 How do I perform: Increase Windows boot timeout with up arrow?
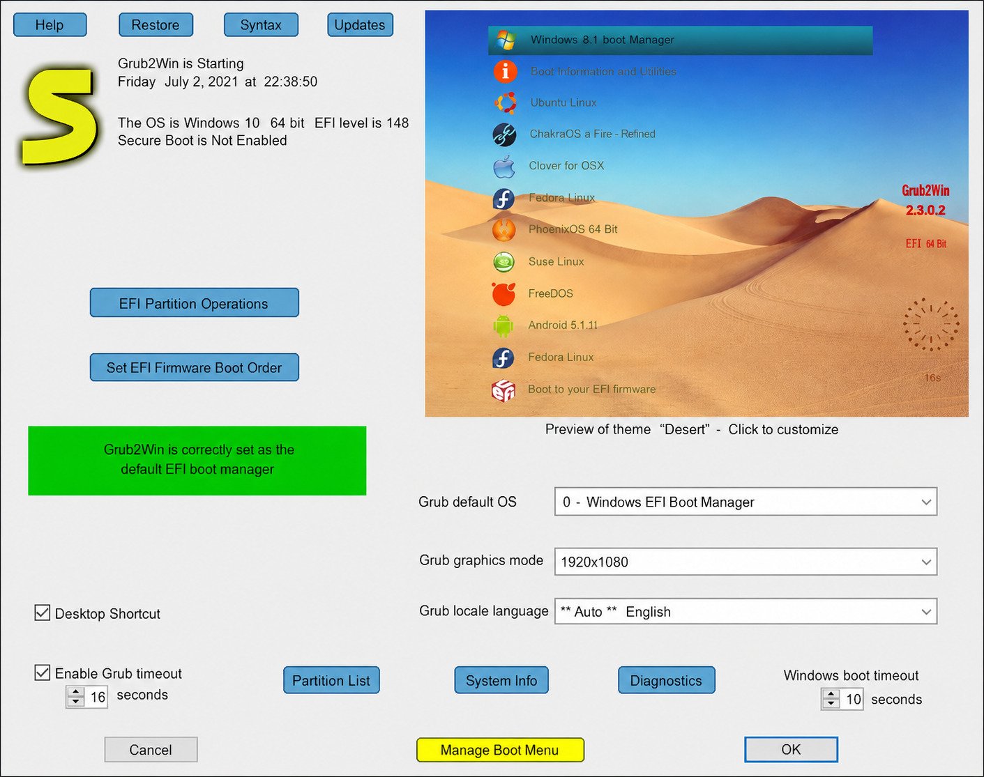tap(831, 694)
